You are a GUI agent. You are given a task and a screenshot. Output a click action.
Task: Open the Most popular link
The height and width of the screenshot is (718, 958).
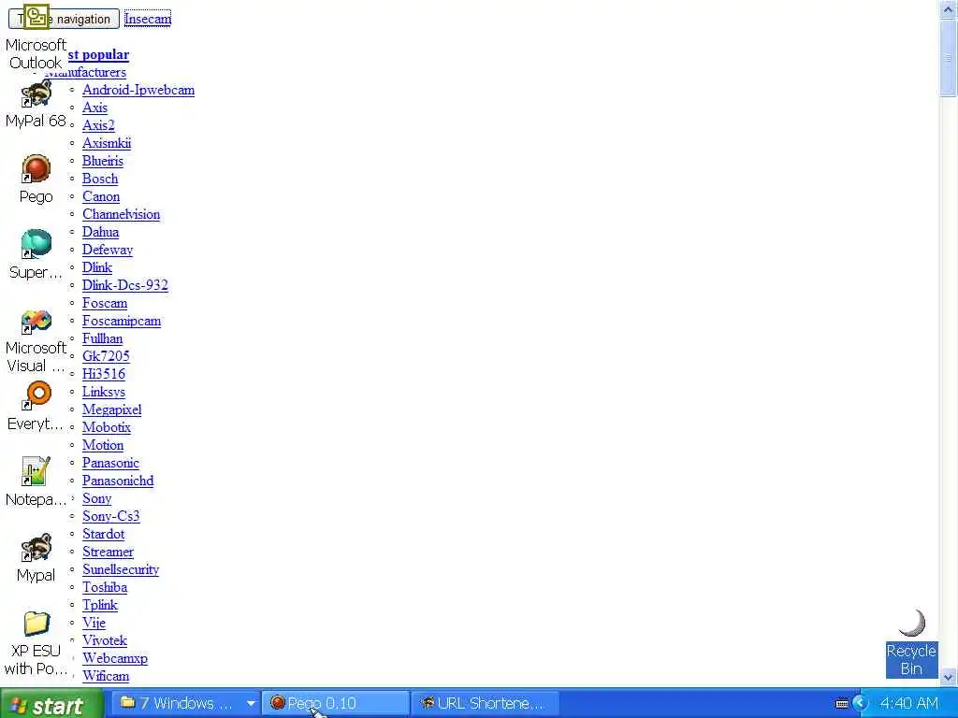tap(98, 54)
